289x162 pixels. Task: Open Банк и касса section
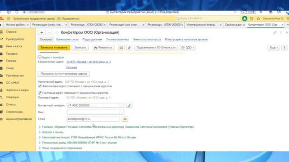coord(14,46)
